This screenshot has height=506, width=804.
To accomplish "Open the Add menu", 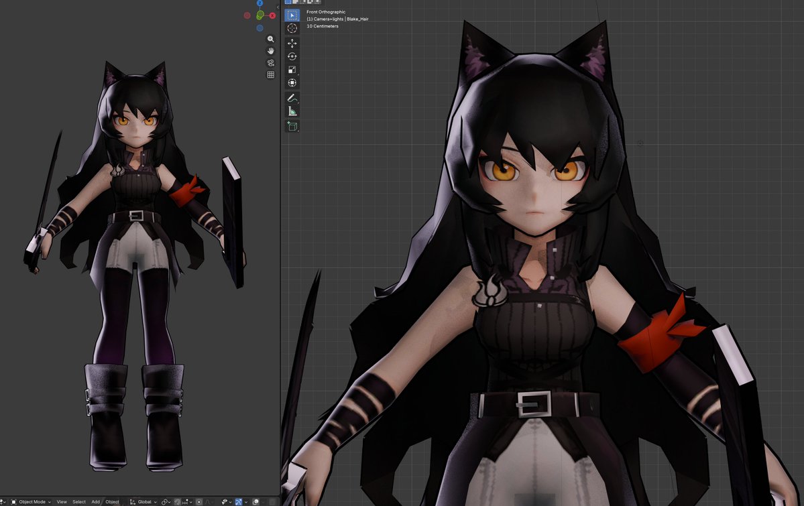I will click(95, 502).
